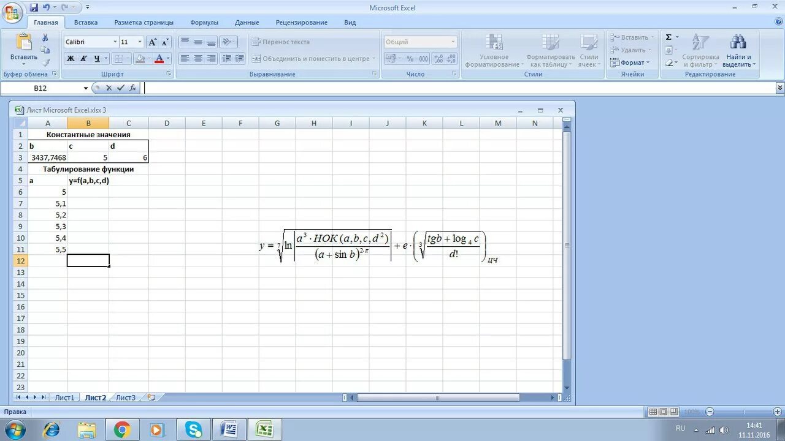Viewport: 785px width, 441px height.
Task: Click cell containing 3437,7468
Action: pyautogui.click(x=48, y=157)
